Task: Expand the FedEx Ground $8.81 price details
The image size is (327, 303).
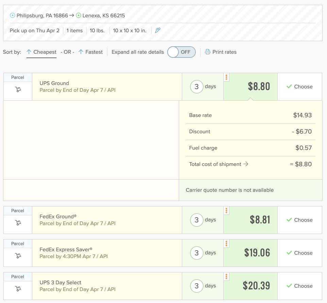Action: (251, 220)
